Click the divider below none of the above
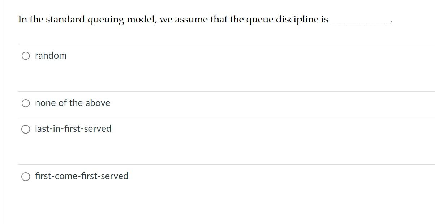 point(217,117)
